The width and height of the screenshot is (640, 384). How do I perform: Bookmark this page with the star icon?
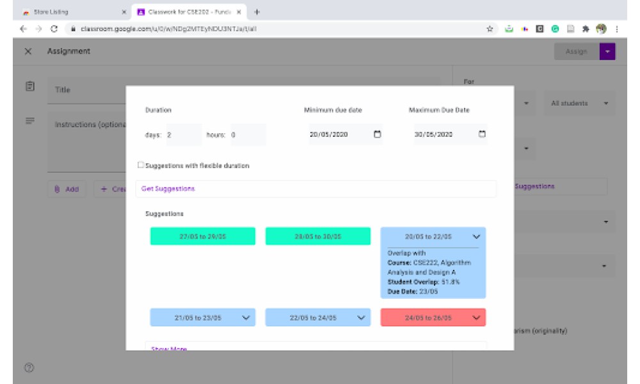490,29
